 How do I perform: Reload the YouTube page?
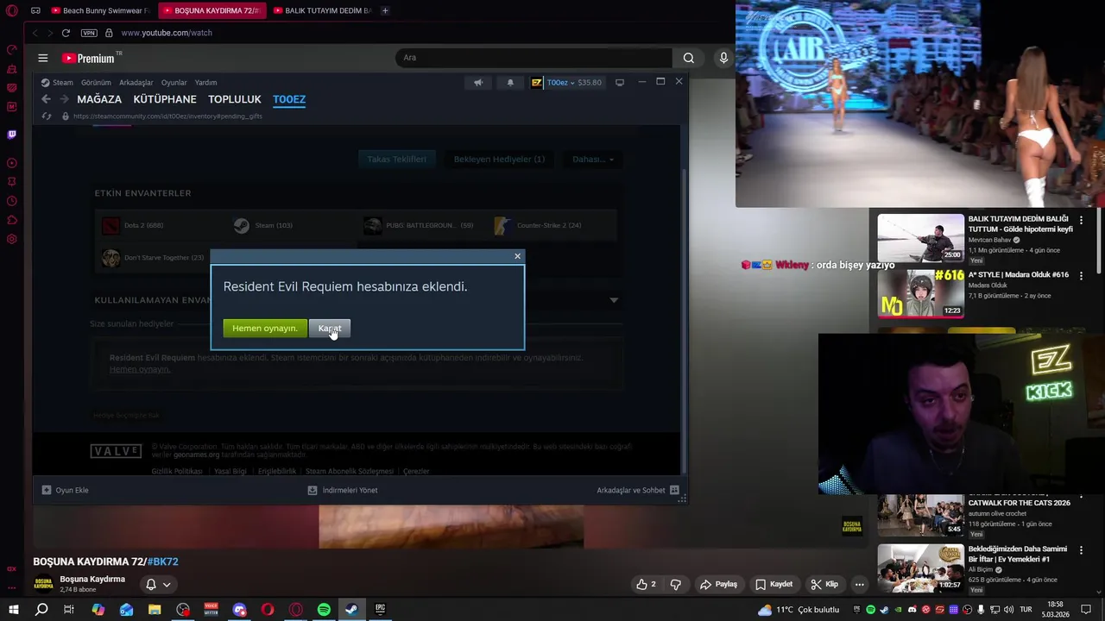66,33
